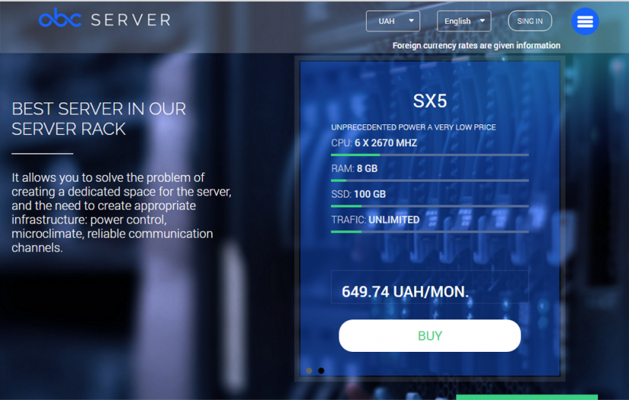Open the blue hamburger menu
The image size is (629, 400).
(585, 21)
